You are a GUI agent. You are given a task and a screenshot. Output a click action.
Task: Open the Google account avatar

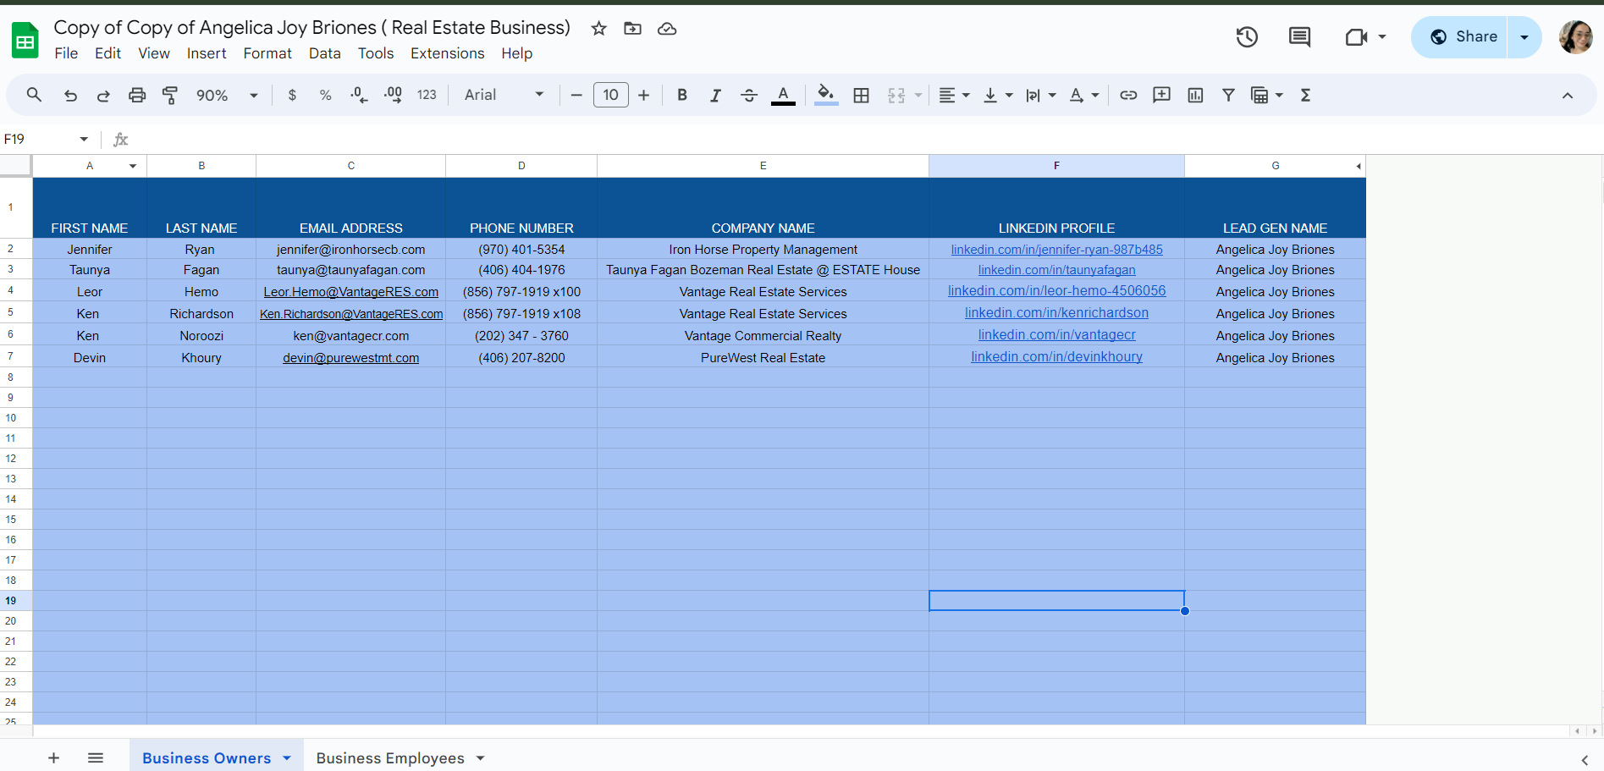tap(1575, 37)
